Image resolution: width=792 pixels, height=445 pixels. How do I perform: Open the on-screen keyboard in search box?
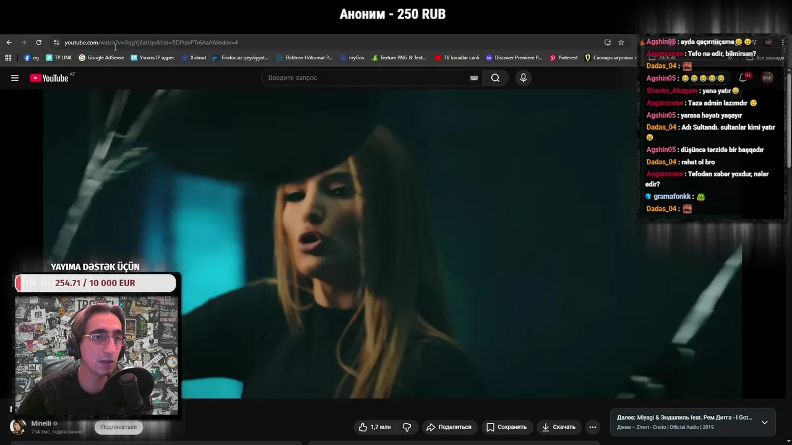pyautogui.click(x=474, y=78)
